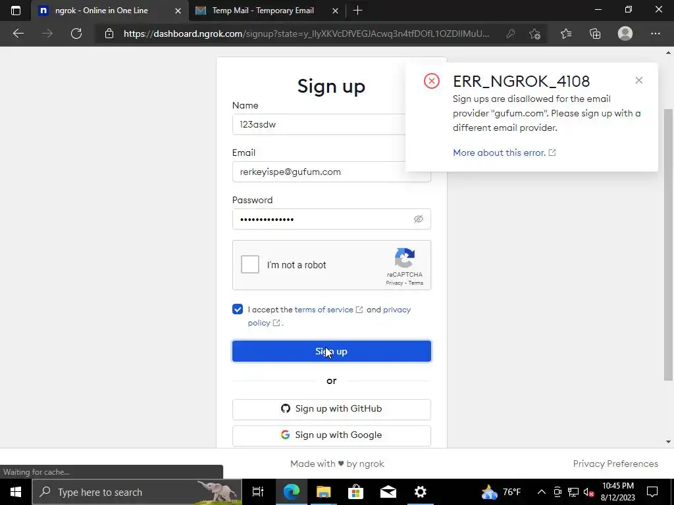Open the notification center icon

pos(652,492)
